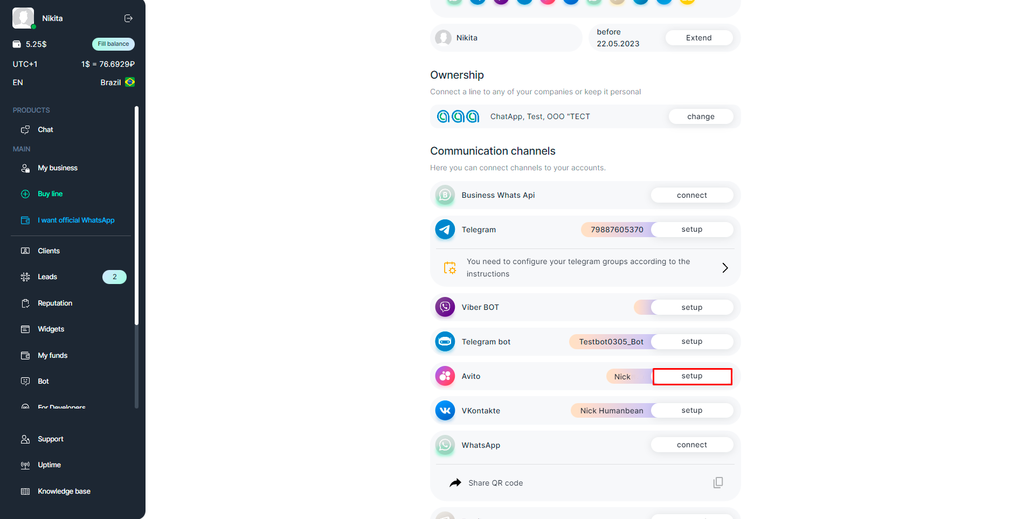
Task: Click the Viber BOT channel icon
Action: pos(445,307)
